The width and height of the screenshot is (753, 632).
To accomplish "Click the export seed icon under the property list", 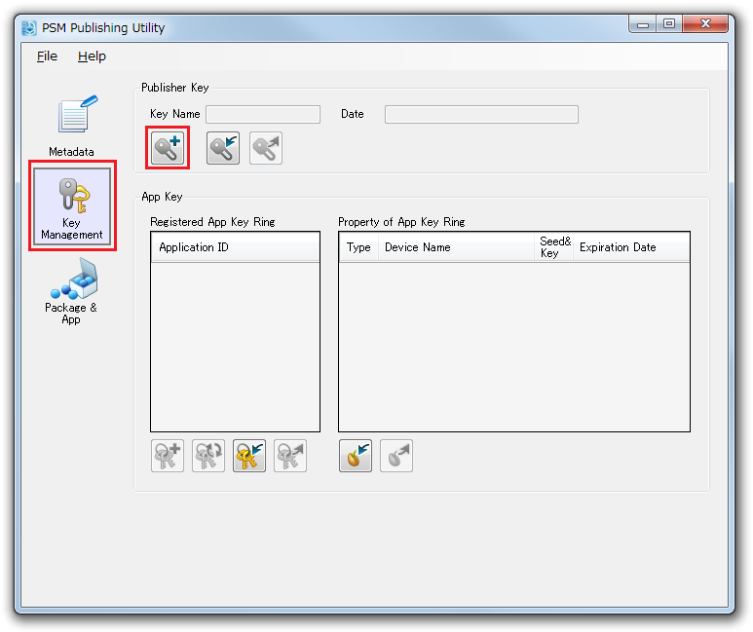I will coord(396,456).
